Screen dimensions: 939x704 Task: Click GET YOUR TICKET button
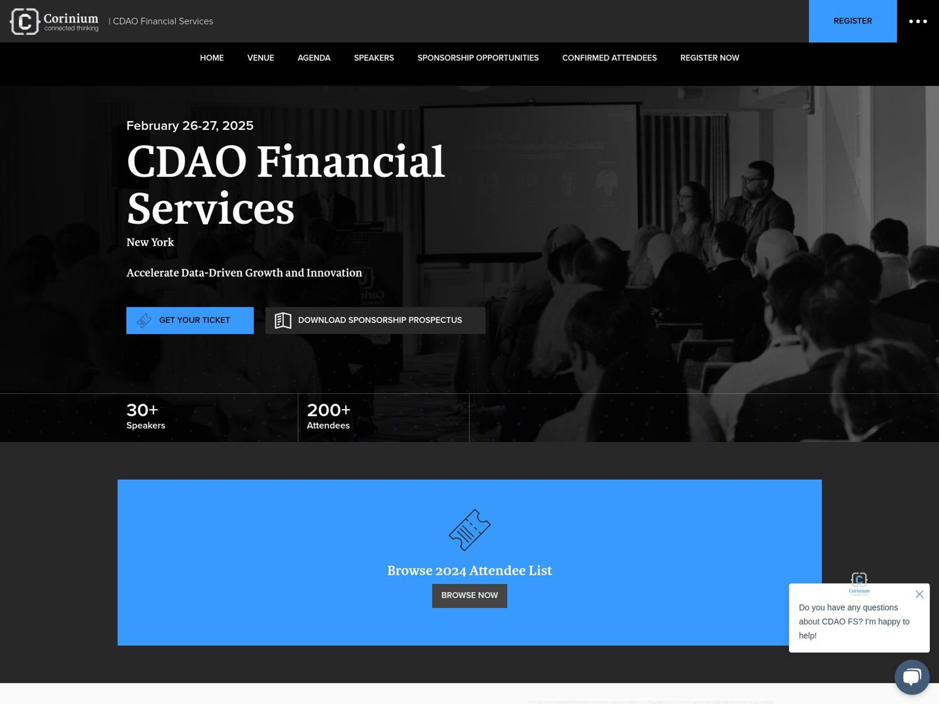click(x=190, y=320)
